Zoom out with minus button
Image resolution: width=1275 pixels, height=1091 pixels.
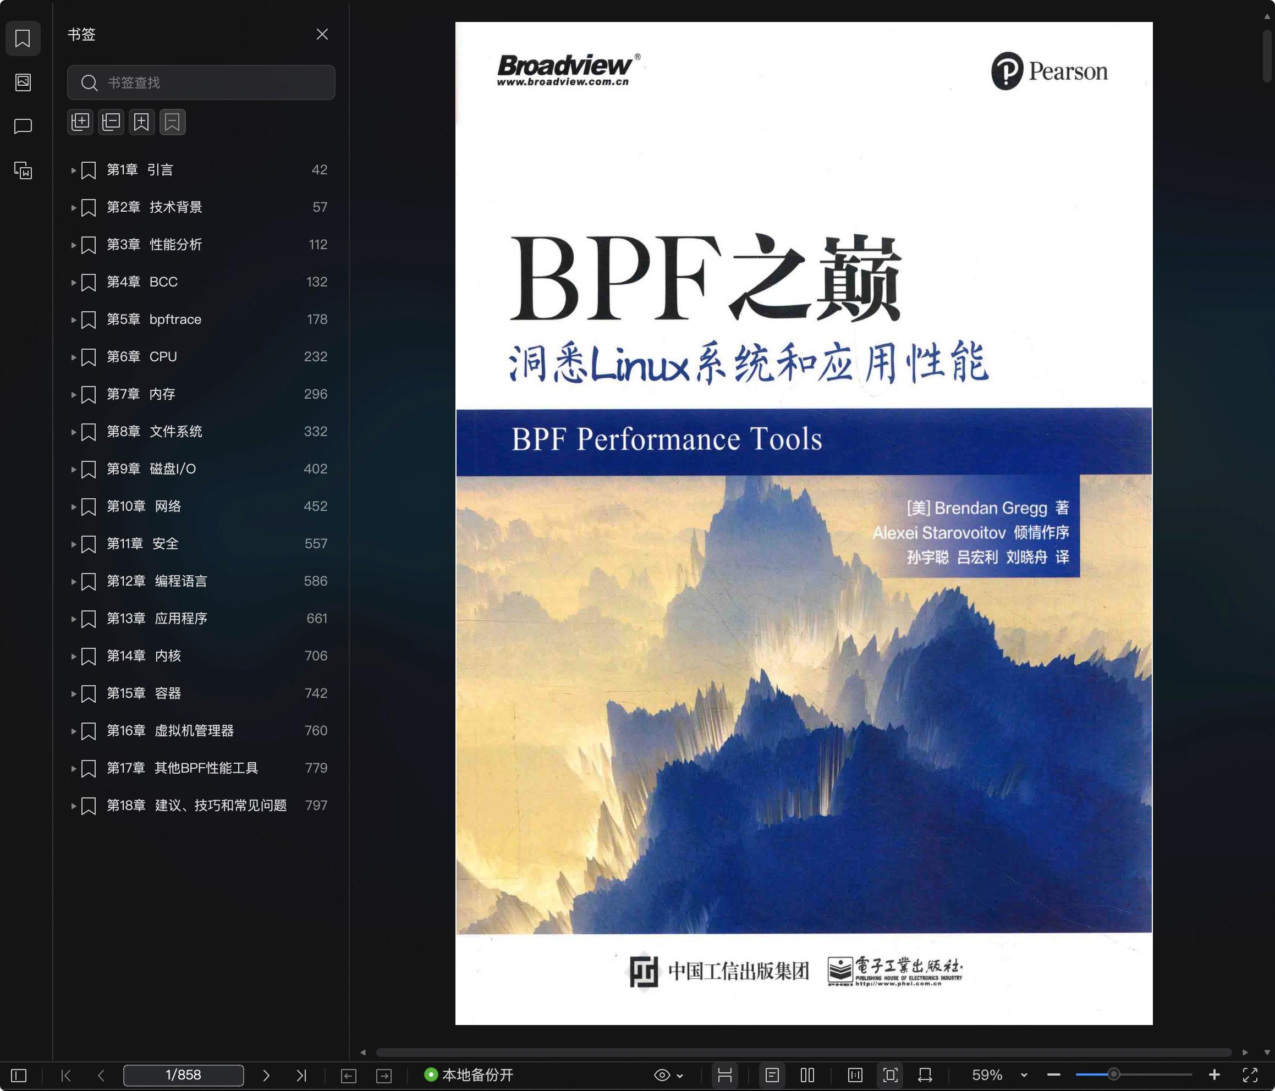coord(1053,1075)
